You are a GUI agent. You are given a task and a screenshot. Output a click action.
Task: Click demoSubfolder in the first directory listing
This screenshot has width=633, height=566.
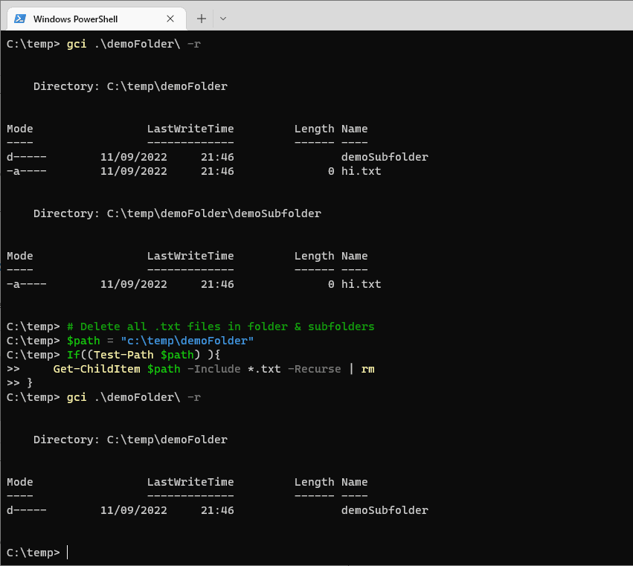coord(385,157)
